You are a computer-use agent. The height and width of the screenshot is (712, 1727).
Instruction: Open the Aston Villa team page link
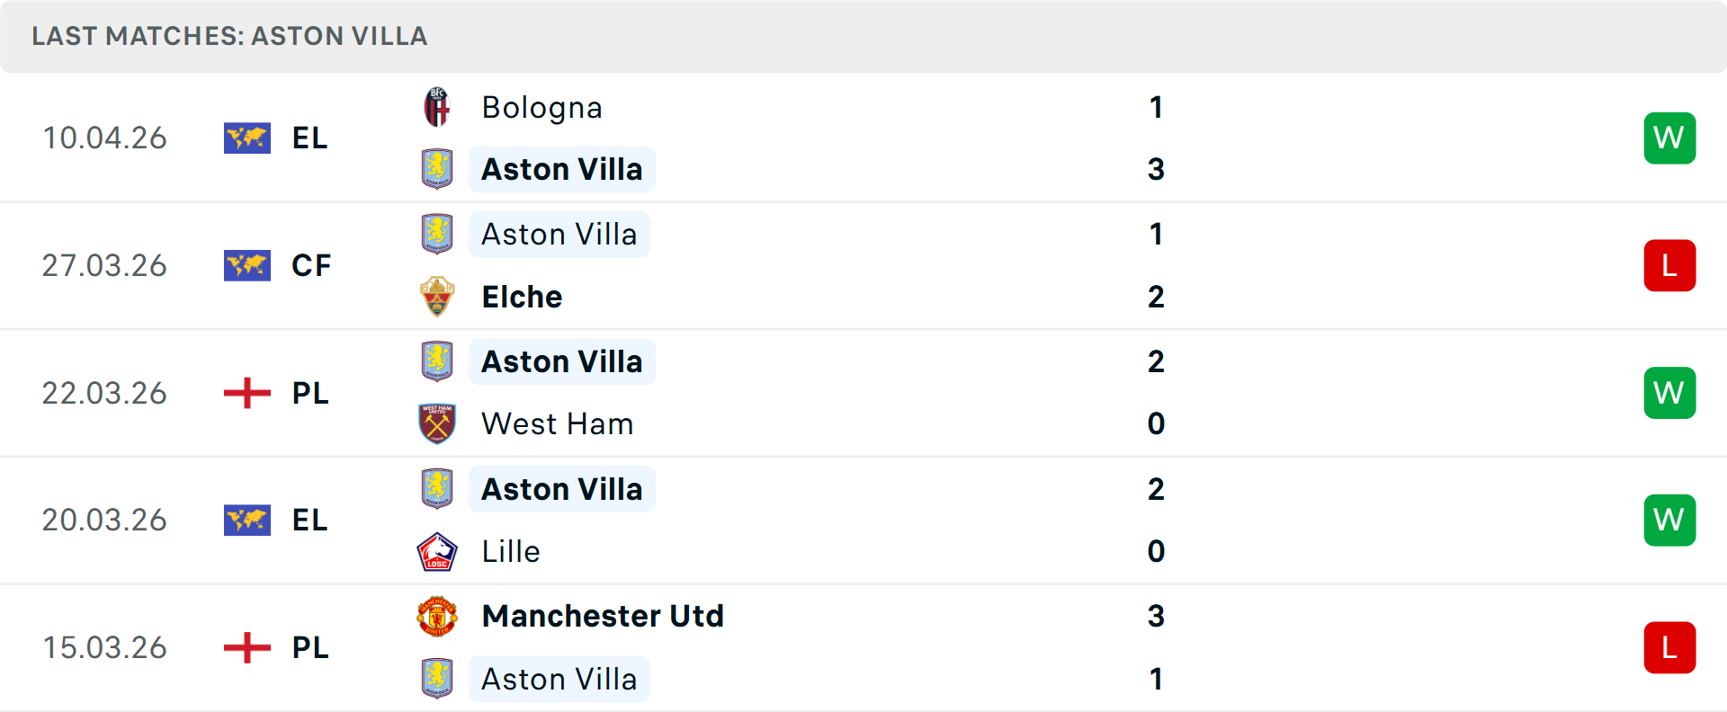click(x=562, y=169)
